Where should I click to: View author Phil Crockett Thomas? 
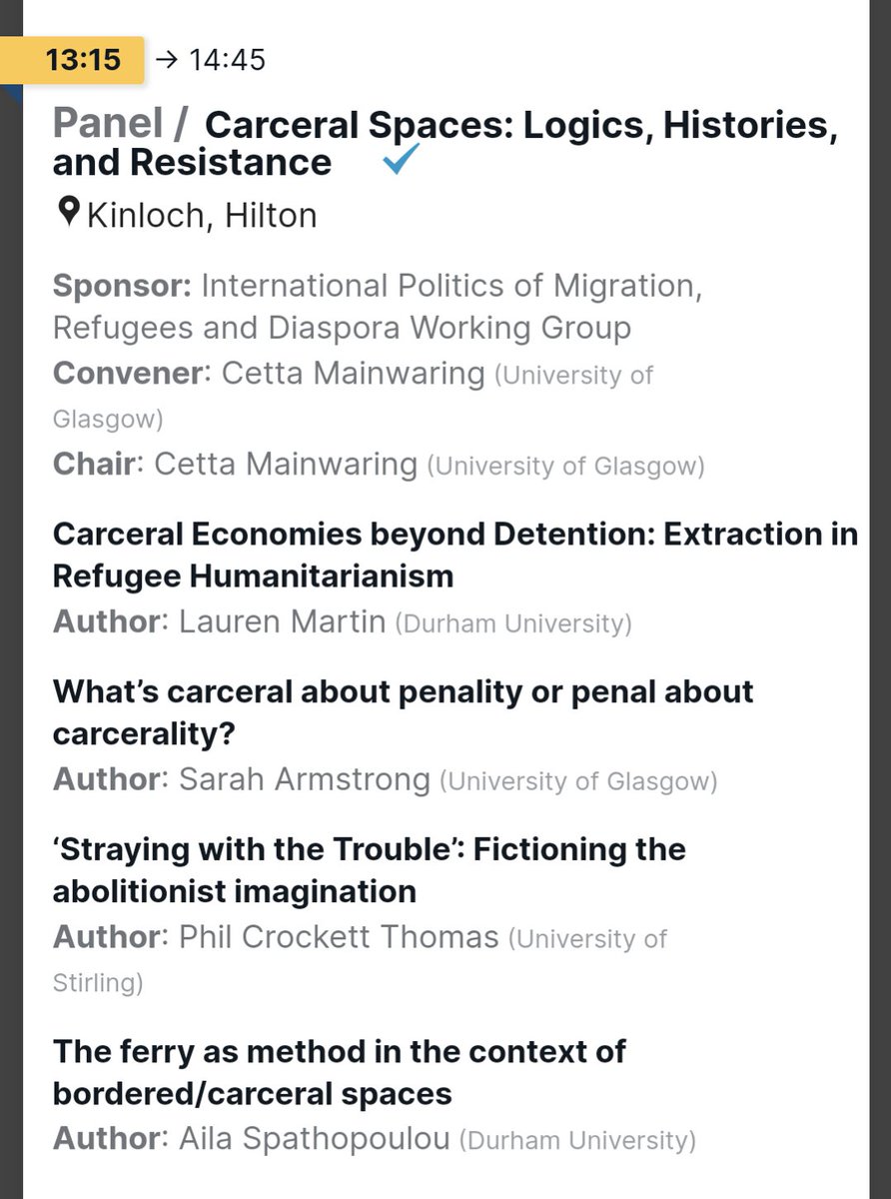339,937
